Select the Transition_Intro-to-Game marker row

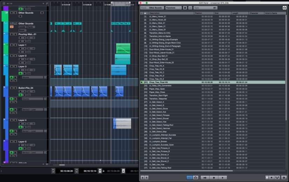[213, 36]
